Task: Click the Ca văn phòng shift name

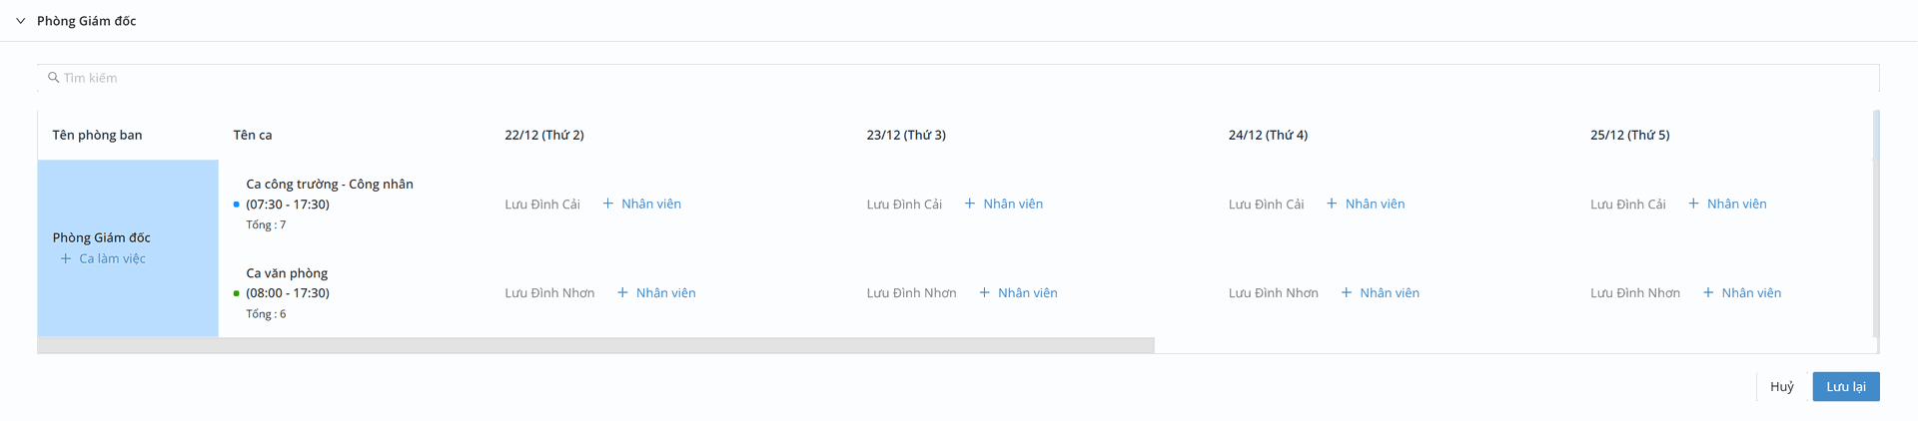Action: pos(287,273)
